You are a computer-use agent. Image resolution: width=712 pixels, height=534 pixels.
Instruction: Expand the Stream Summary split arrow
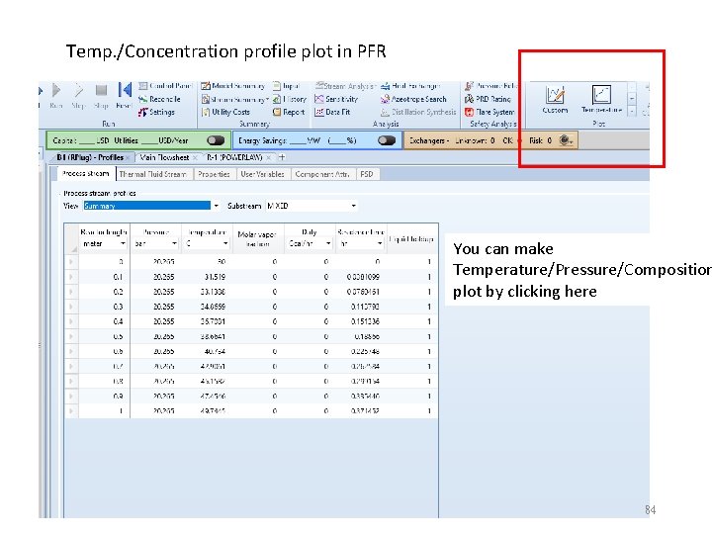tap(267, 99)
